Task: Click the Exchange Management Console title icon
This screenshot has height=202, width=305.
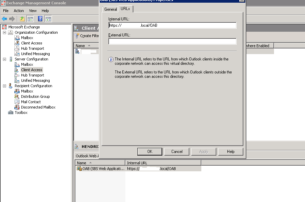Action: pyautogui.click(x=3, y=3)
